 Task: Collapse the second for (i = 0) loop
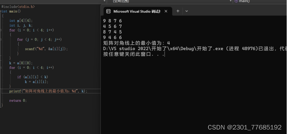(1, 68)
